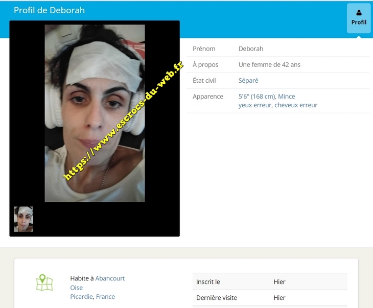Click the Prénom field label
The image size is (373, 308).
coord(204,49)
